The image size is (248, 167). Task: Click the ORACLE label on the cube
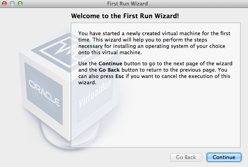(44, 93)
